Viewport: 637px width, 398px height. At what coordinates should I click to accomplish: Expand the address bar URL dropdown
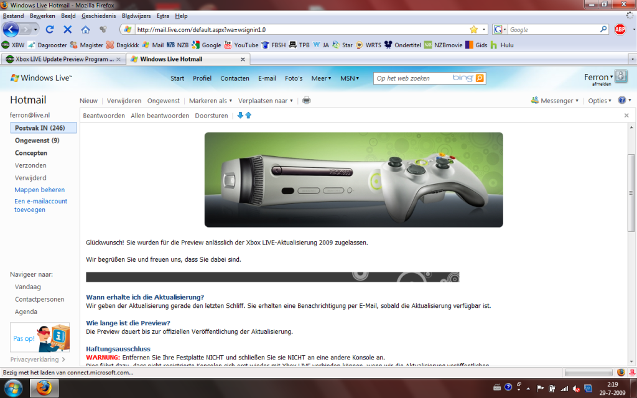(483, 29)
